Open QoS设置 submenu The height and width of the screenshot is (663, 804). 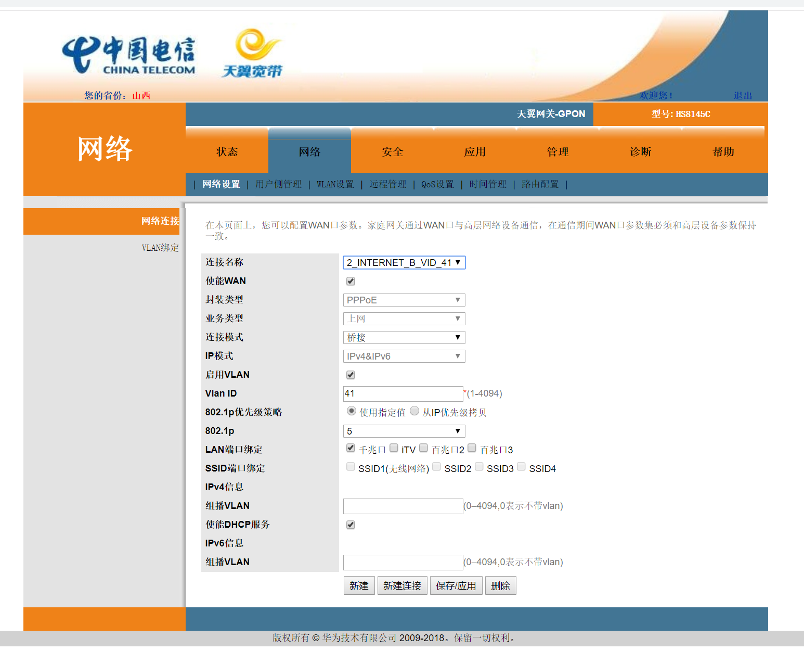click(437, 184)
